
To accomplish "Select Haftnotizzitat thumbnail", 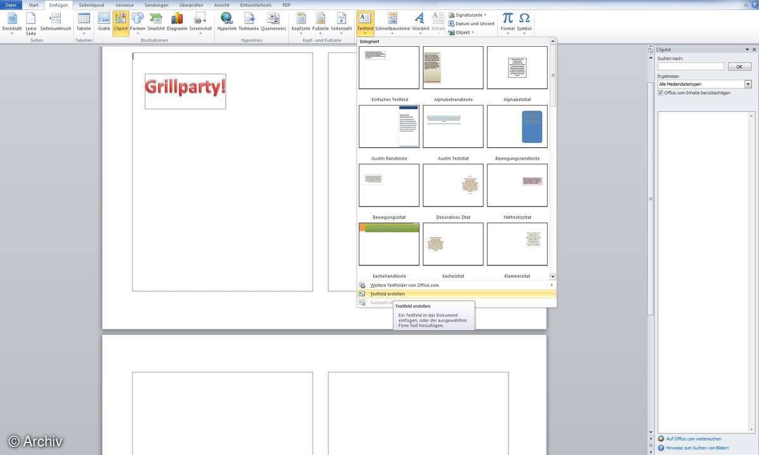I will pos(517,185).
